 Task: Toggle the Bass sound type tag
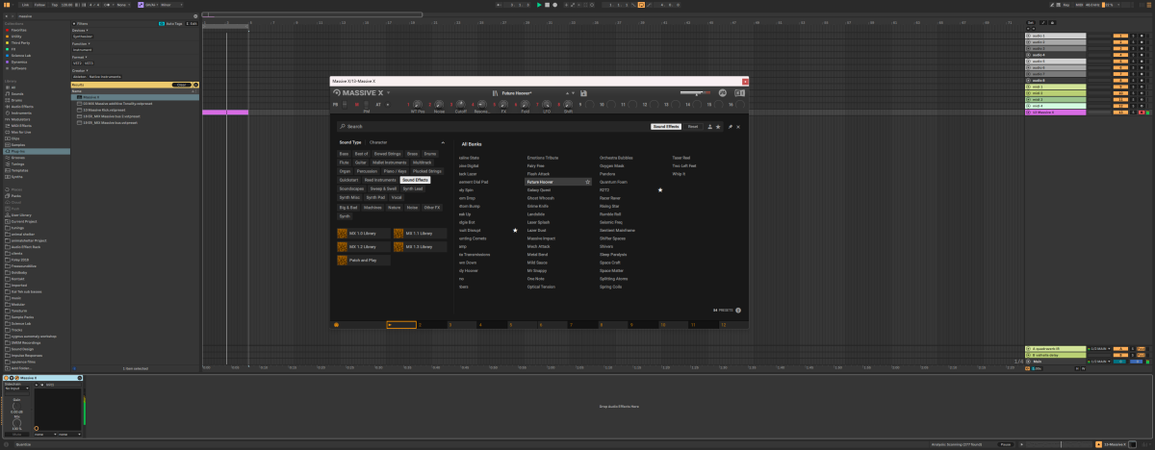(x=344, y=154)
